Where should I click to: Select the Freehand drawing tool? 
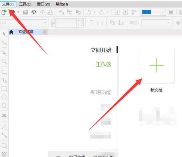point(4,72)
